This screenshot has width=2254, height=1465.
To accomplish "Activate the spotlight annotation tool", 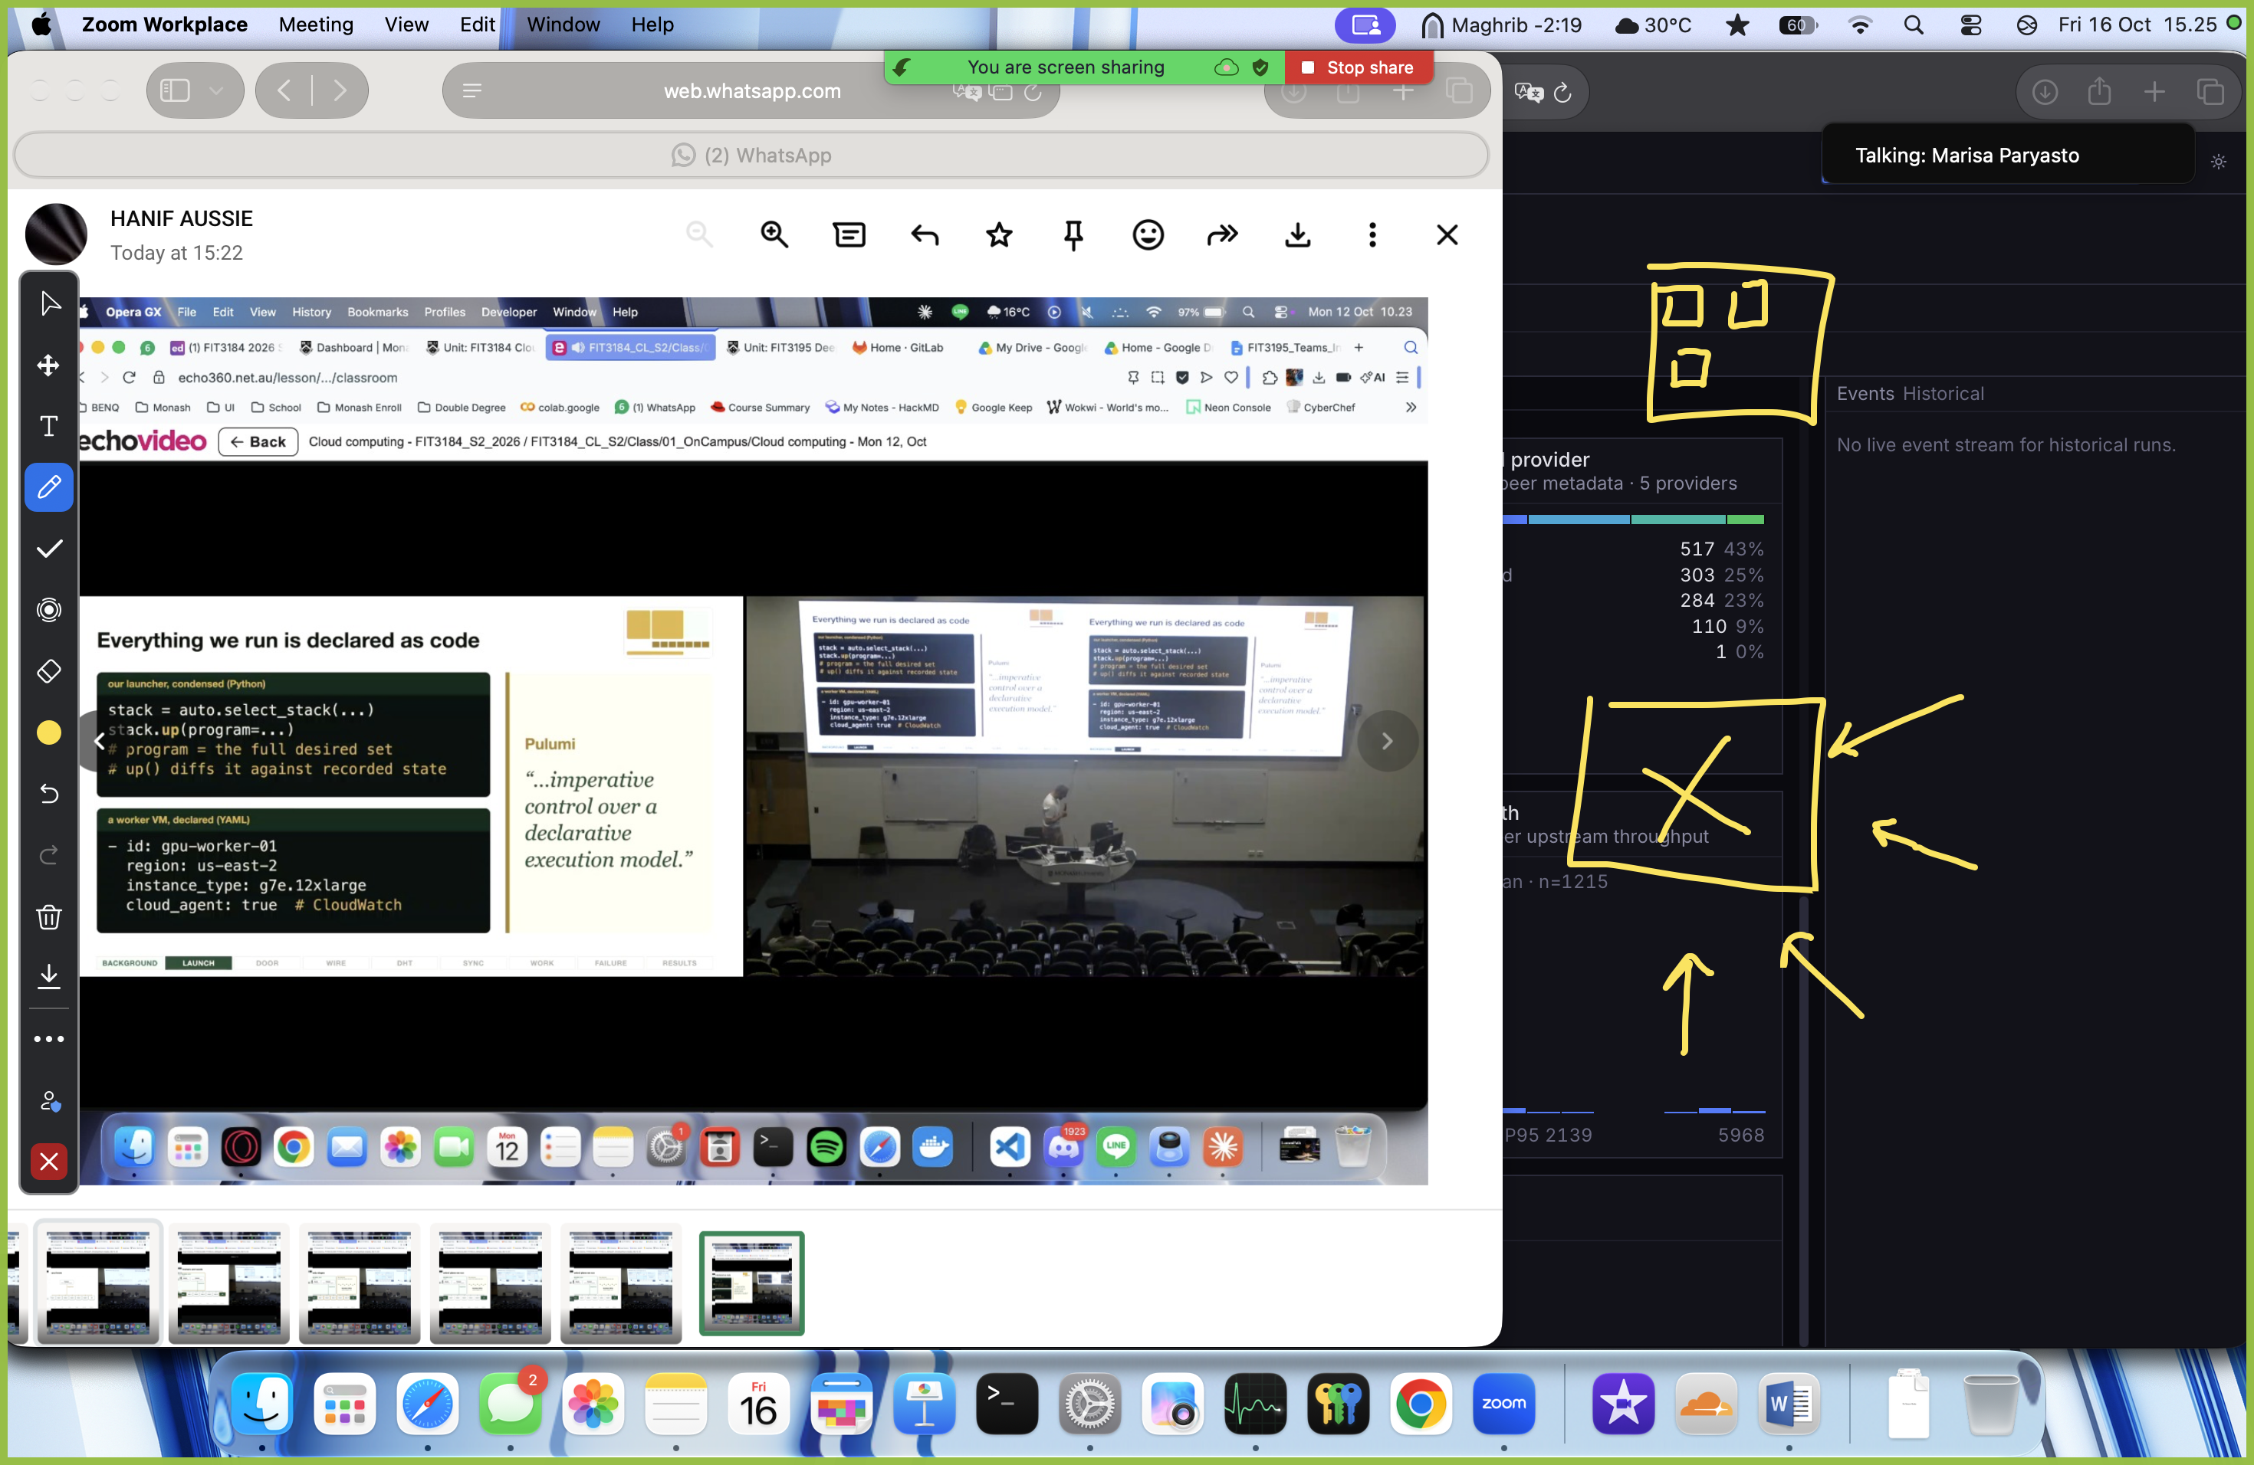I will [x=49, y=611].
